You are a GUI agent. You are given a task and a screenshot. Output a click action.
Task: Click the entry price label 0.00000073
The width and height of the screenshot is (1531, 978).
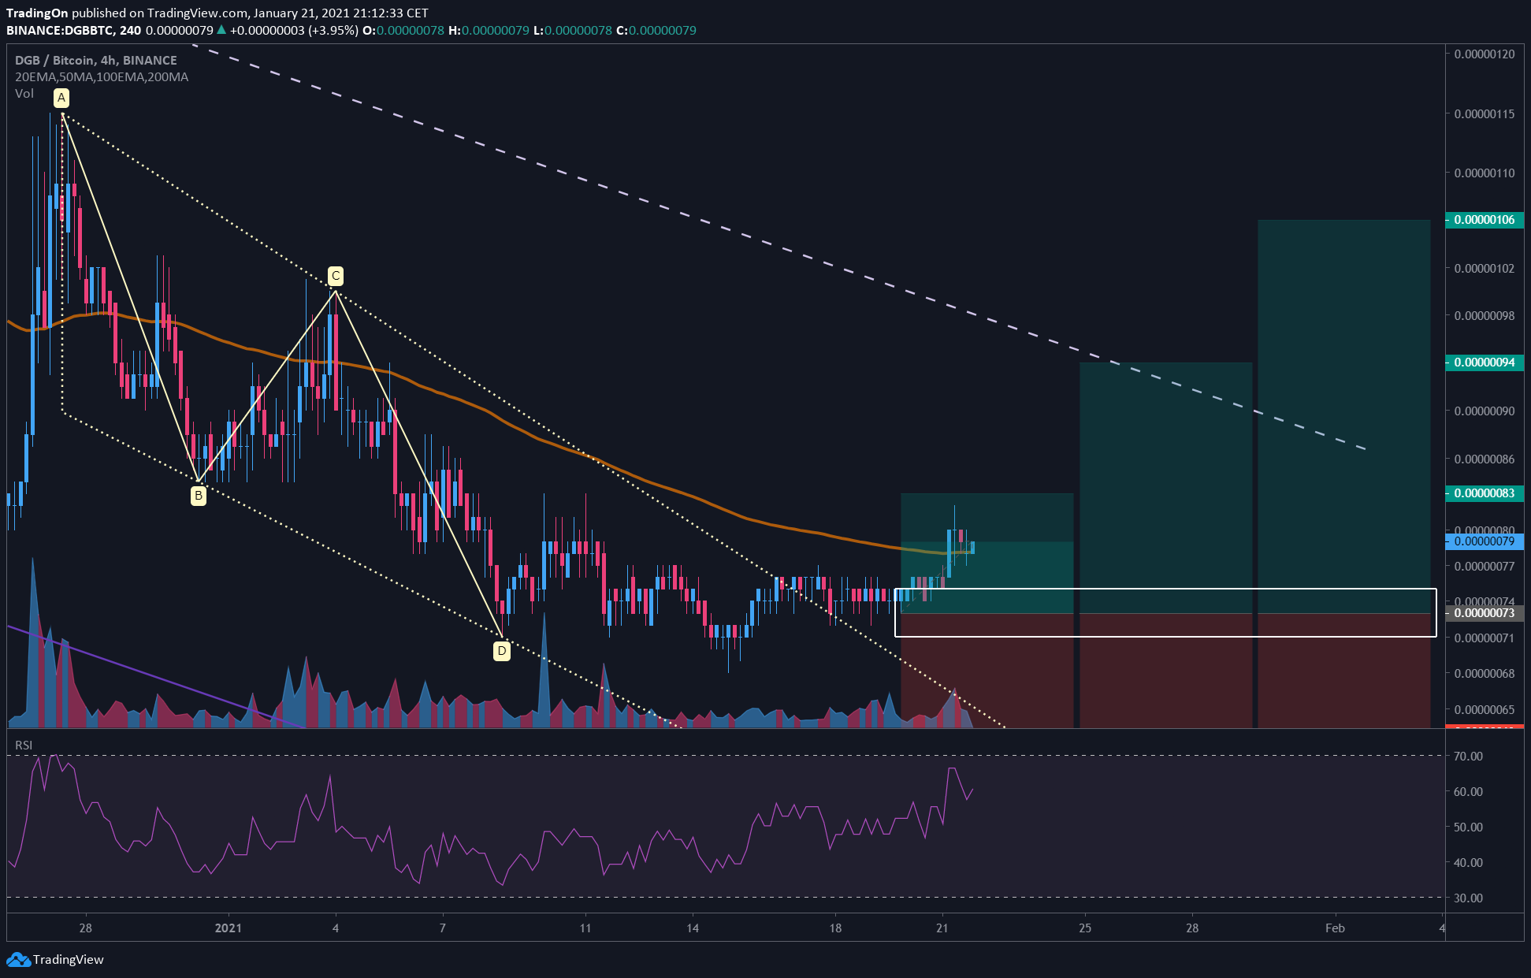(x=1485, y=613)
